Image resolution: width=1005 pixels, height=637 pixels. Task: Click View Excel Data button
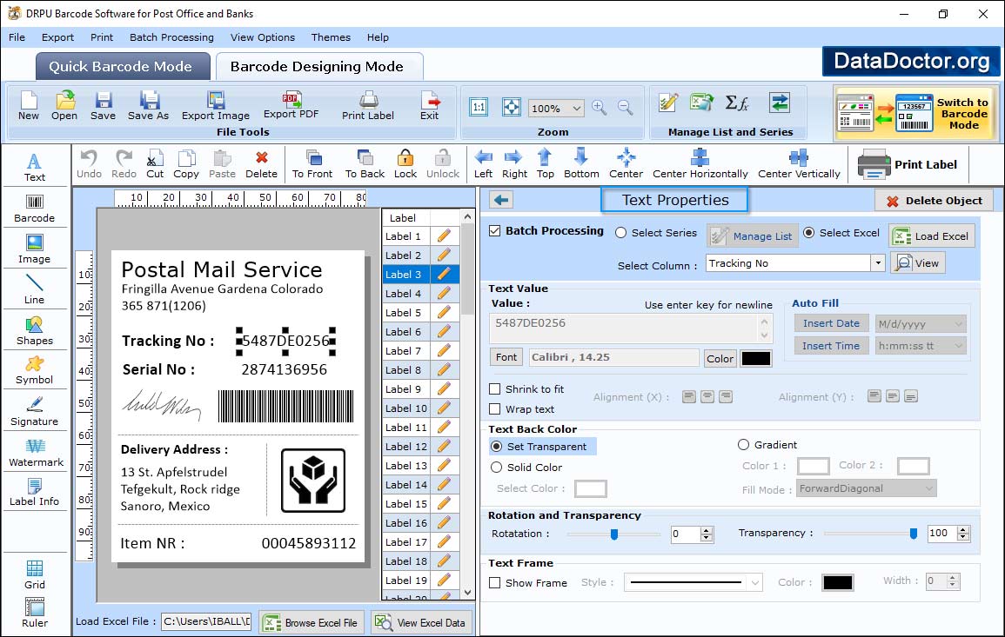point(420,622)
